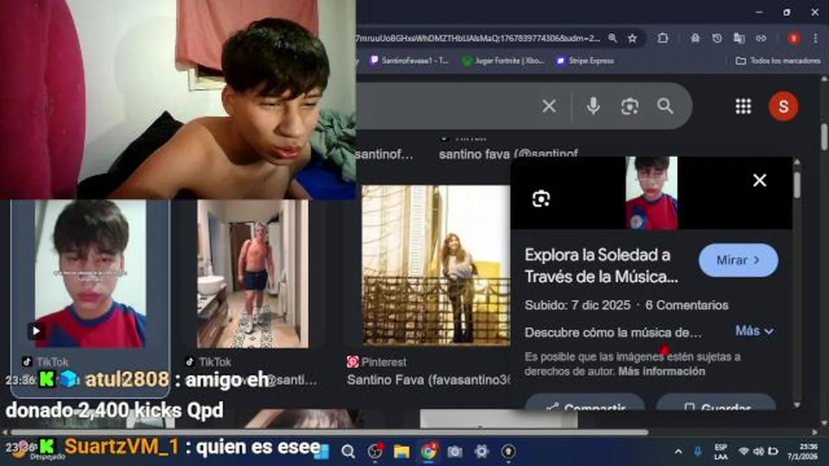Open Chrome three-dot menu
Image resolution: width=829 pixels, height=466 pixels.
[x=815, y=38]
